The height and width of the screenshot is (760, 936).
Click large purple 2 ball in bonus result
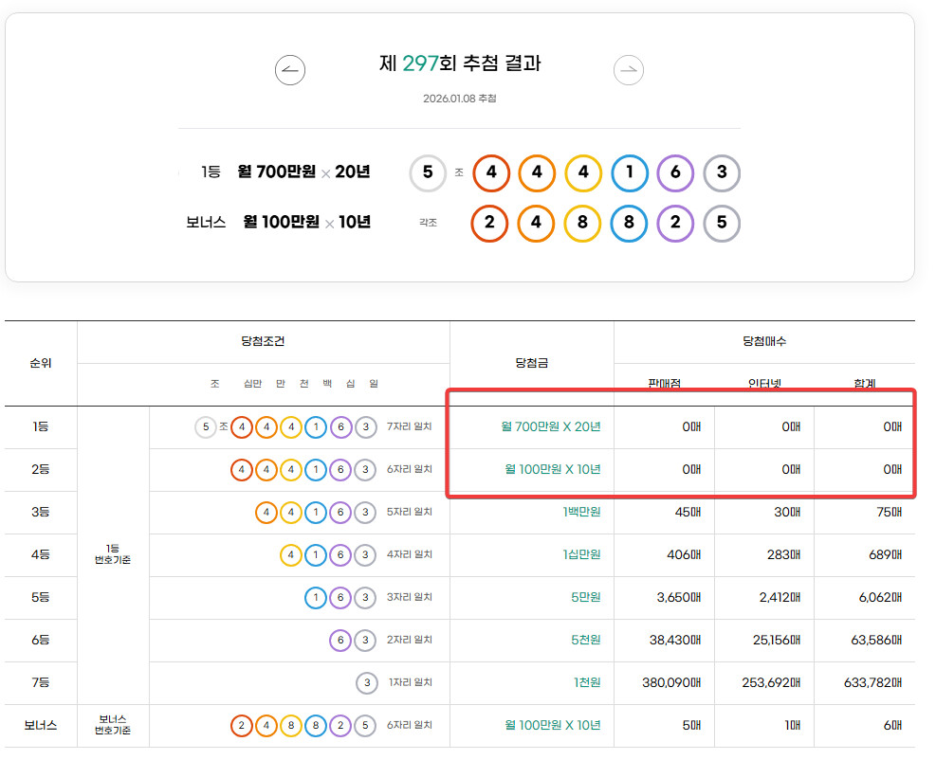point(675,223)
